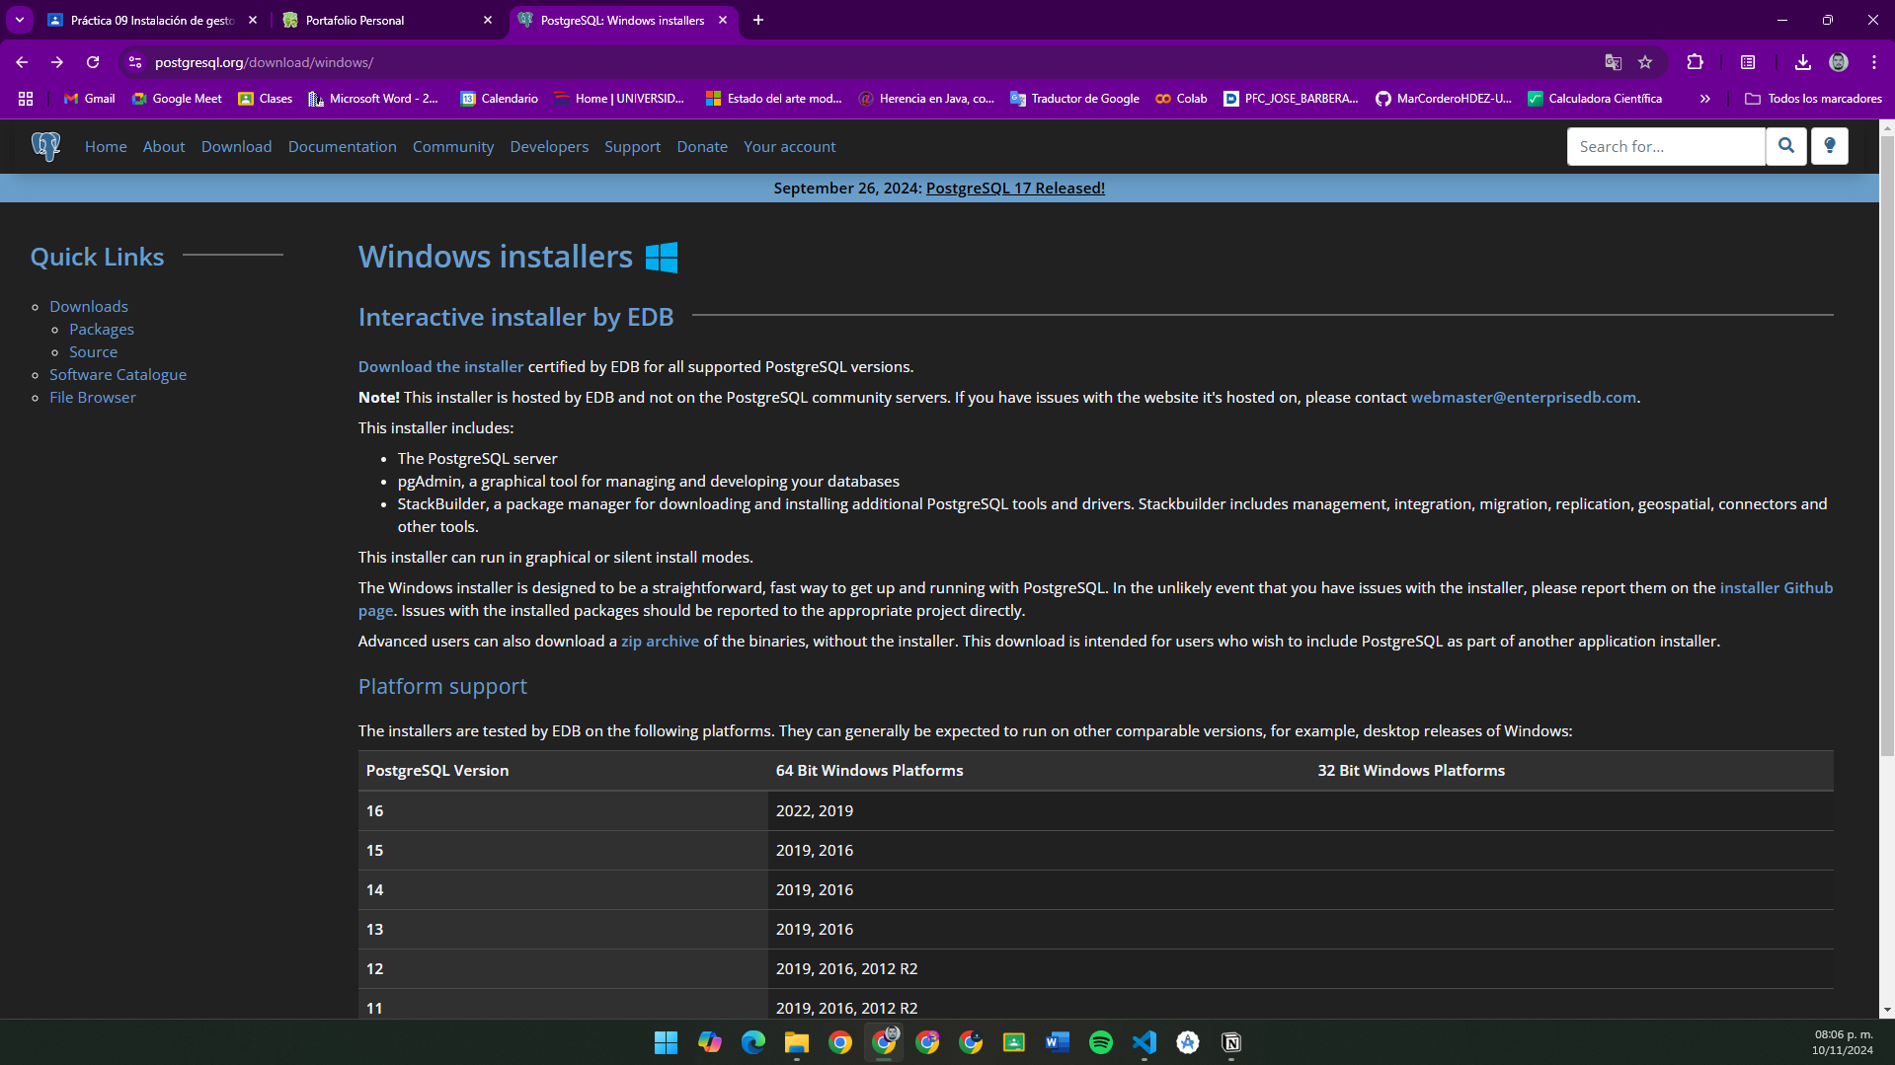The image size is (1895, 1065).
Task: Open Packages in Quick Links
Action: (x=102, y=329)
